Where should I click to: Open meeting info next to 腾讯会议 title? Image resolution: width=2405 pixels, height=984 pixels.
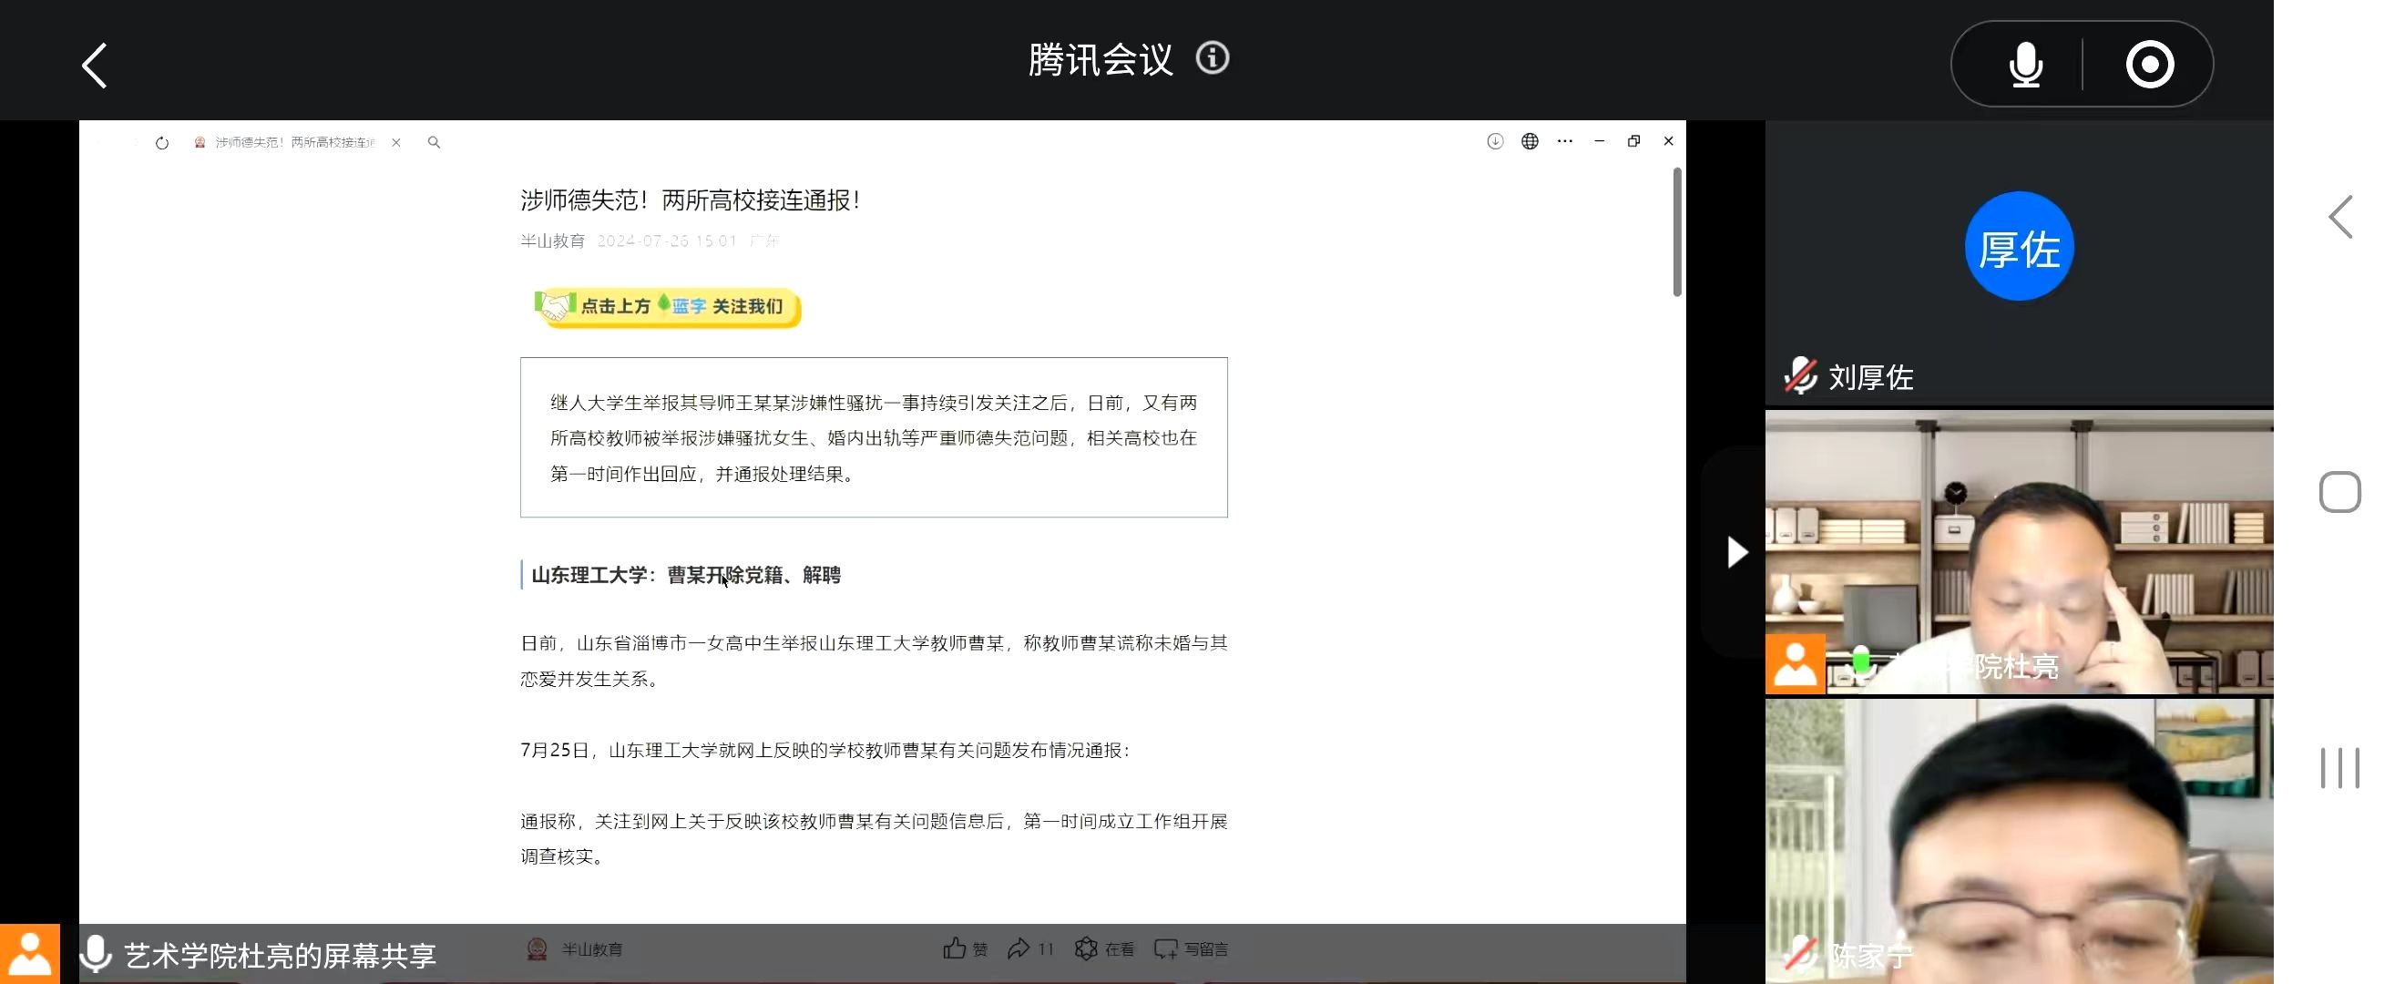click(1212, 59)
